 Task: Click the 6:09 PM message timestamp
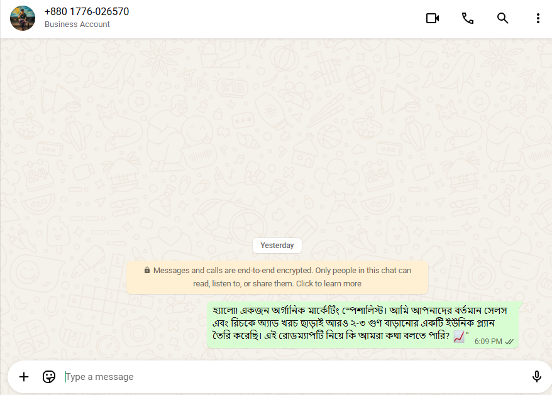[488, 342]
